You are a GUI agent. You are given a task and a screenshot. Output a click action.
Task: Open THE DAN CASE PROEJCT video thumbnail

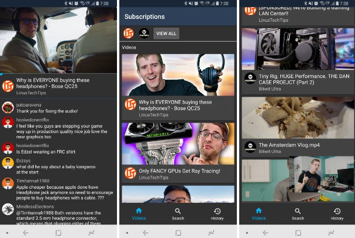coord(298,49)
